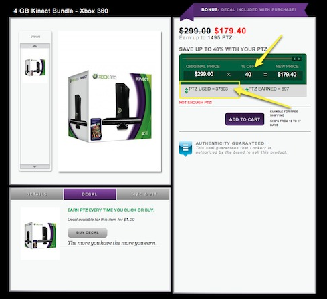Viewport: 327px width, 299px height.
Task: Click the Buy Decal button
Action: (x=88, y=232)
